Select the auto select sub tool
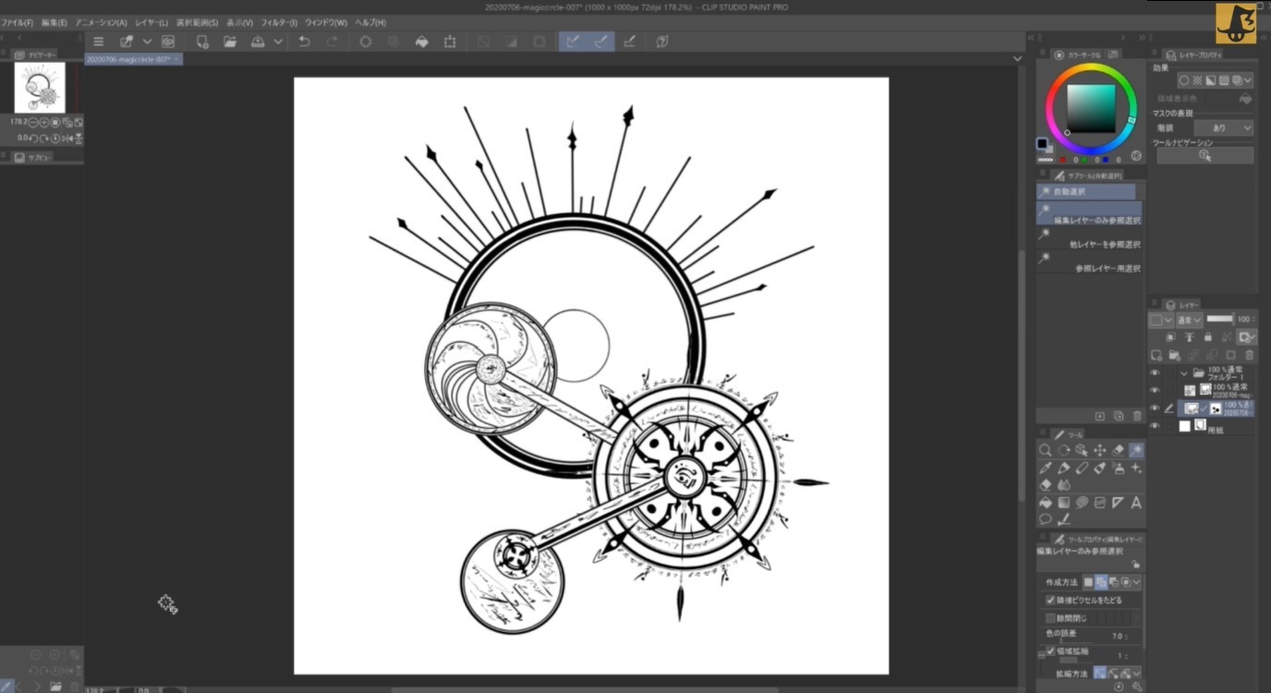 click(1086, 191)
